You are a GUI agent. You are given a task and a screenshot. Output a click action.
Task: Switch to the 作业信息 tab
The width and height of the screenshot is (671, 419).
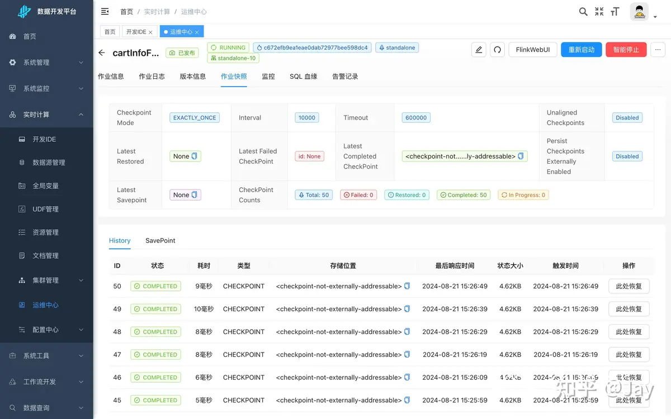[111, 77]
